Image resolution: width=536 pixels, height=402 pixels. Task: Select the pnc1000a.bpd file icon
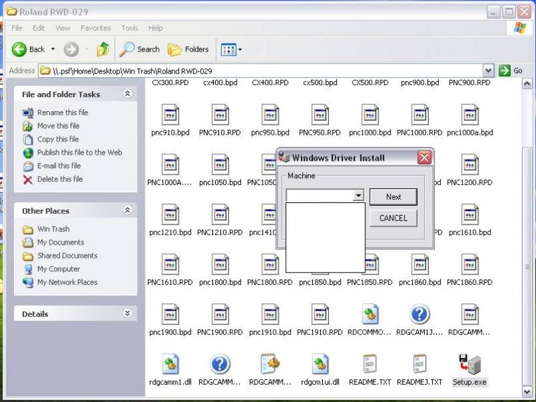tap(470, 115)
